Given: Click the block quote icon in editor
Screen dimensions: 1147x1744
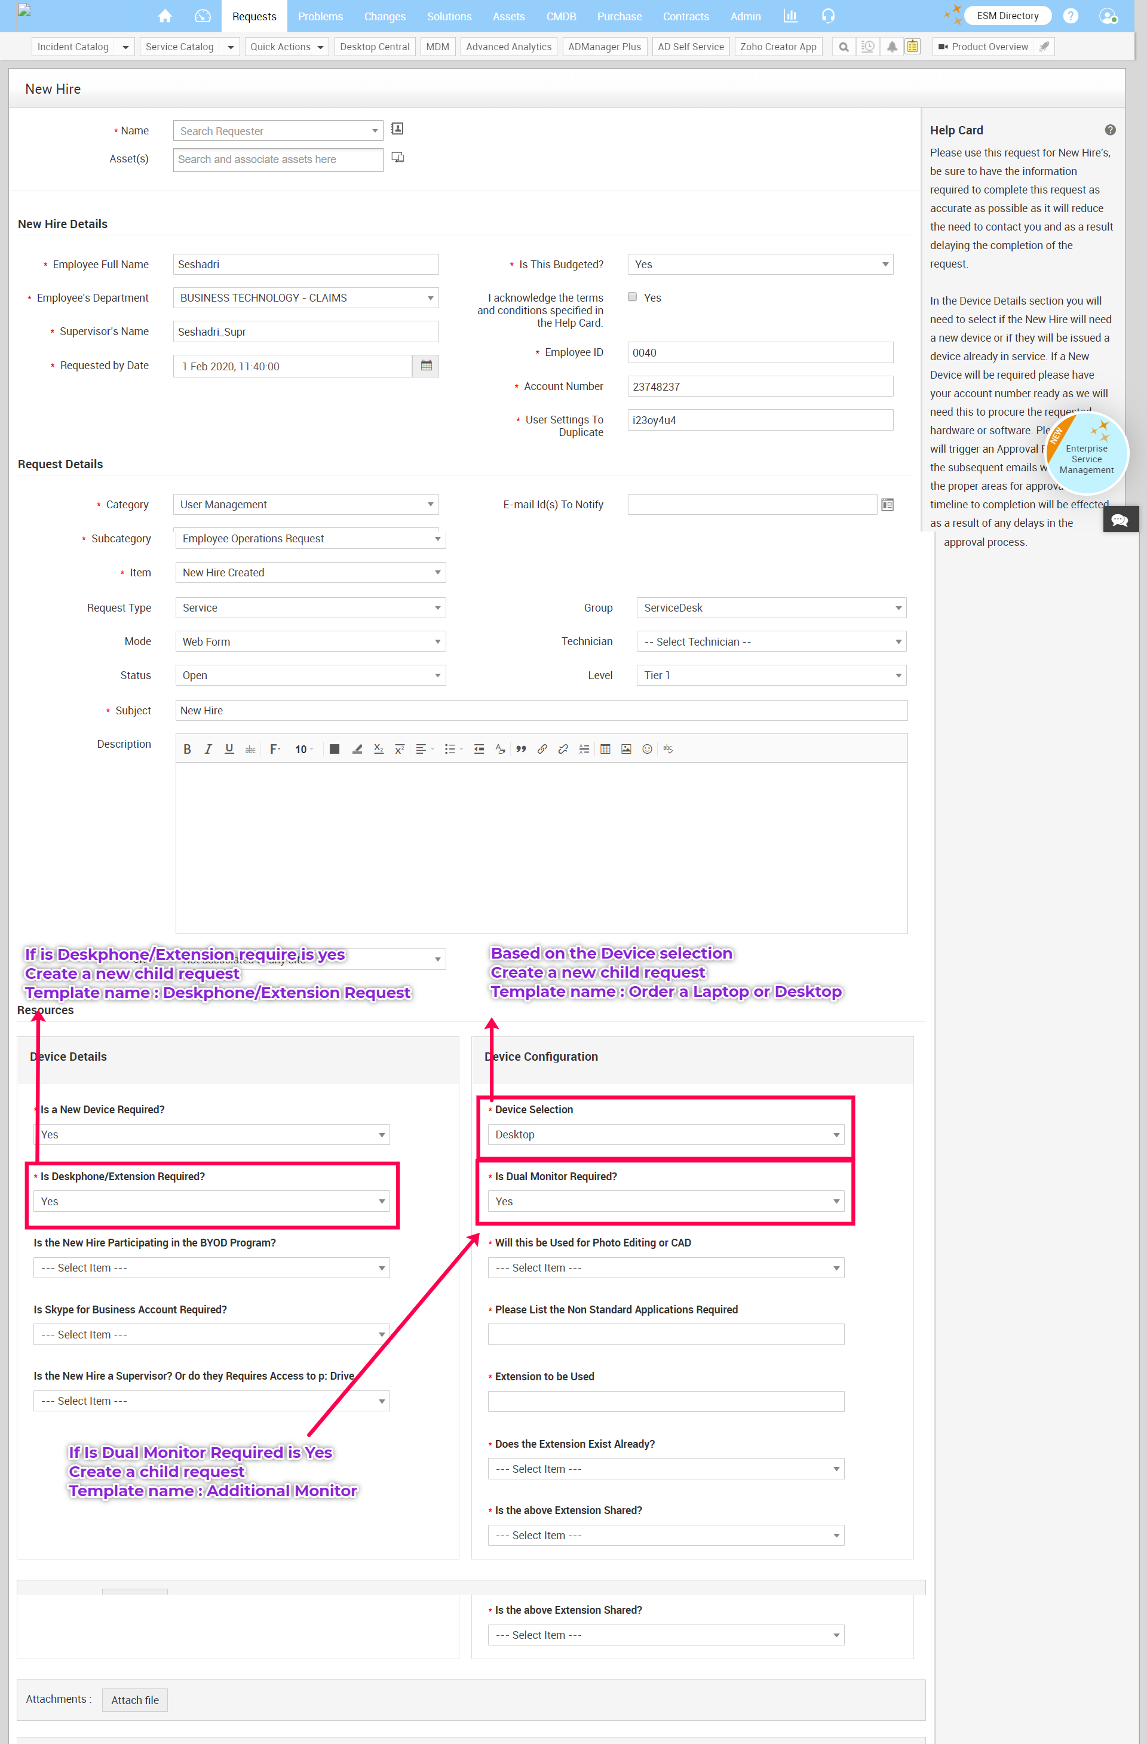Looking at the screenshot, I should (521, 749).
